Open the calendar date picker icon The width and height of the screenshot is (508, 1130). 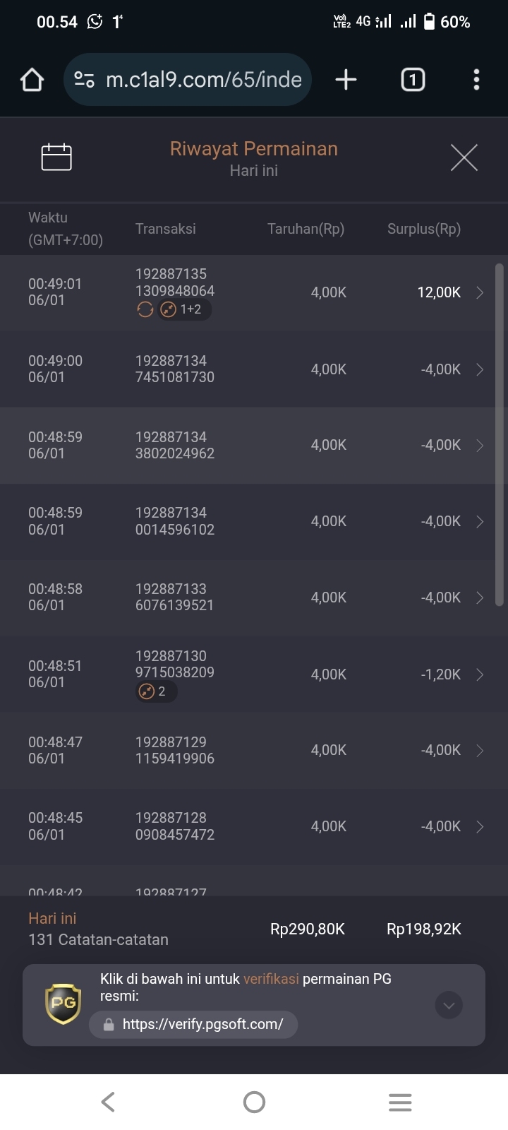point(56,157)
